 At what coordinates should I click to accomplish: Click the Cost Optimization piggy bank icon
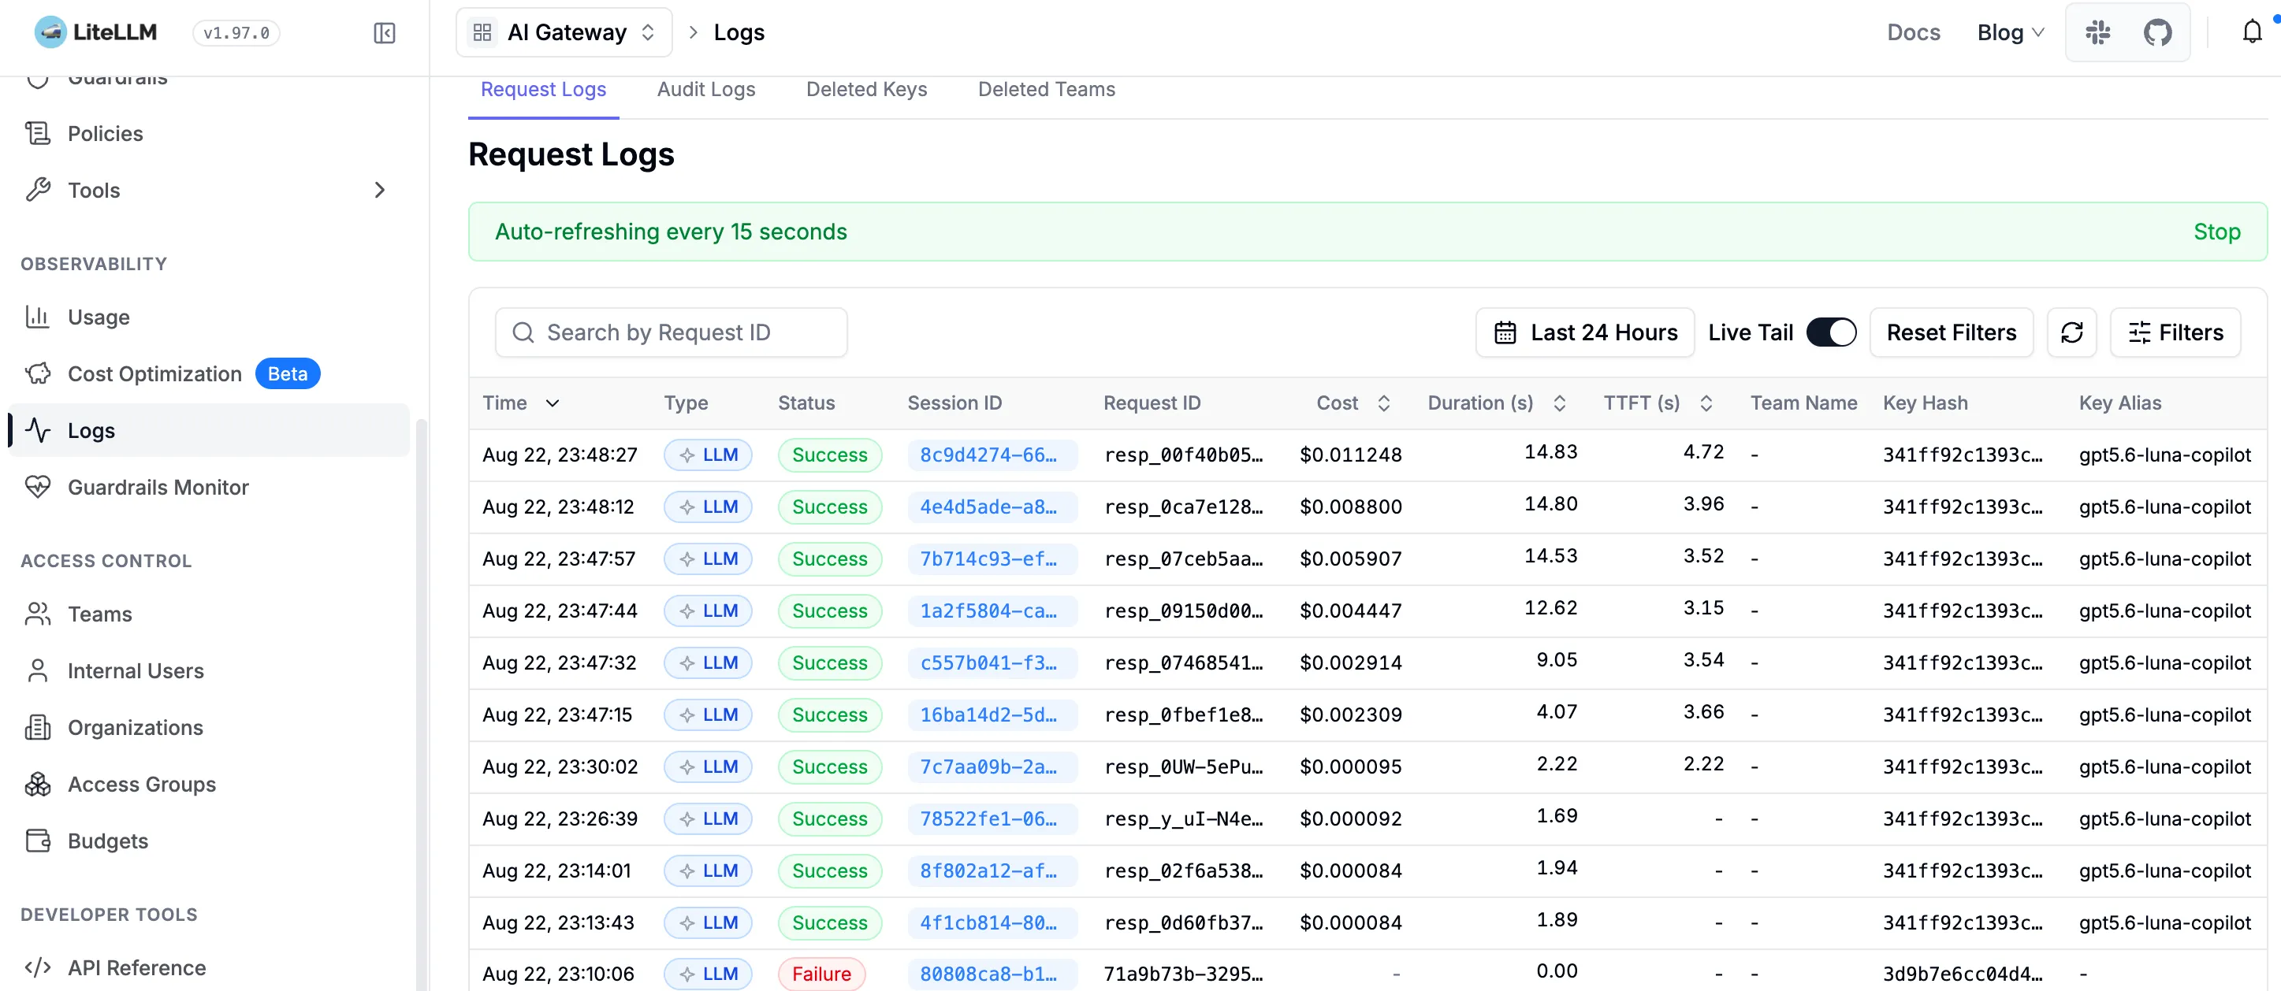(37, 373)
